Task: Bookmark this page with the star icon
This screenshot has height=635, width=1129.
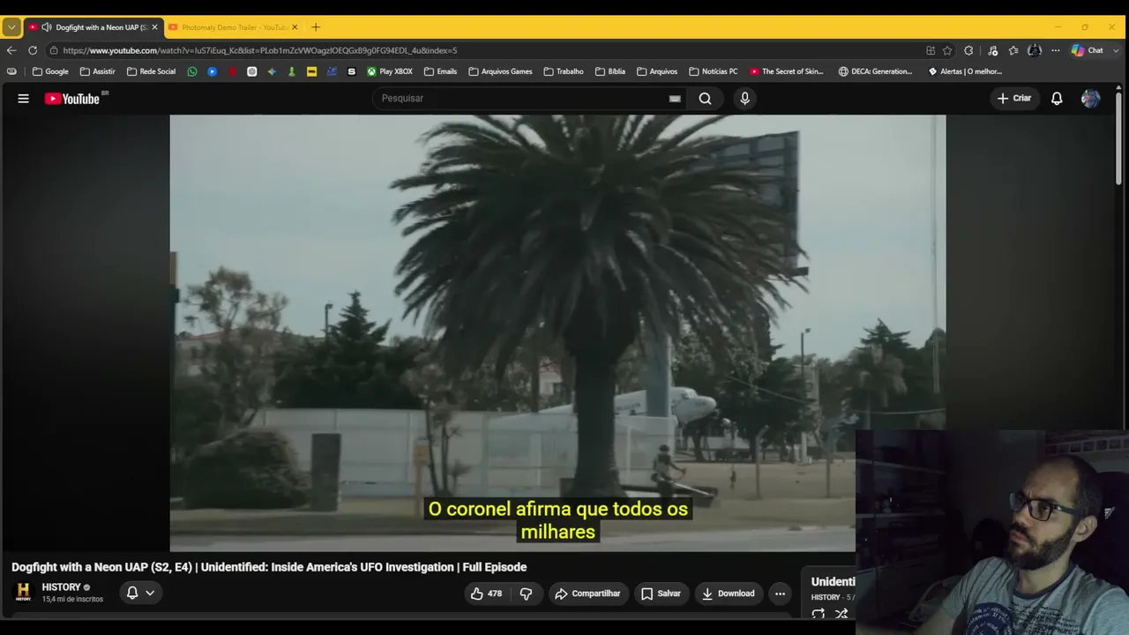Action: [947, 50]
